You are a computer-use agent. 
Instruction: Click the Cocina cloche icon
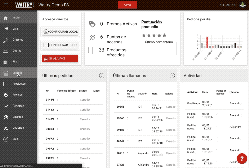[x=6, y=51]
